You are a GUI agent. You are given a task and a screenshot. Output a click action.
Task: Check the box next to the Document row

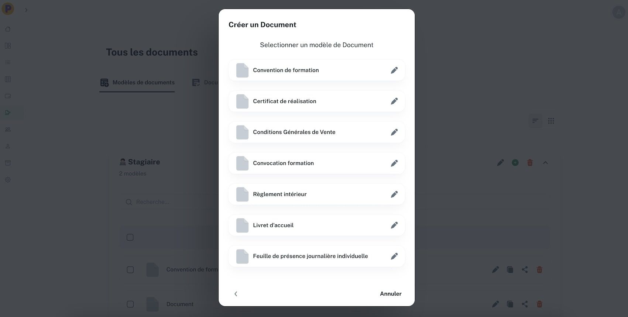click(x=130, y=304)
